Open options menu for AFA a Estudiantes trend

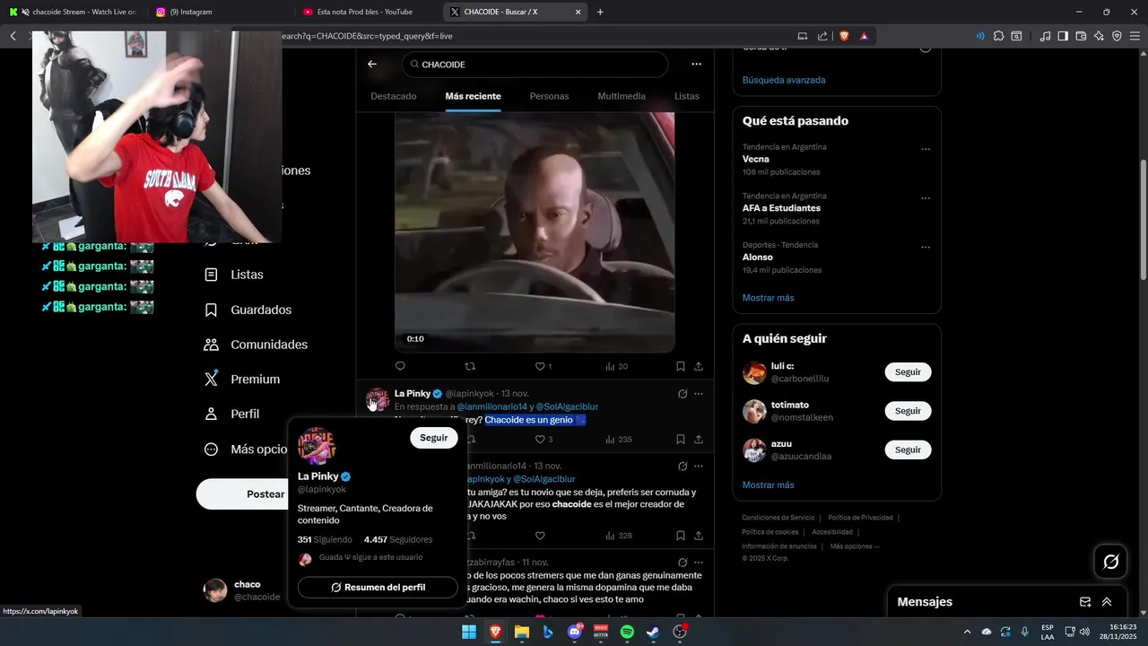(x=926, y=198)
